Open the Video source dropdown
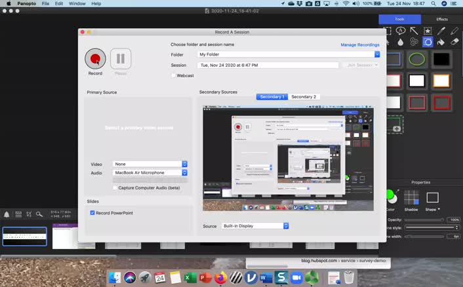Screen dimensions: 463x287 tap(150, 164)
